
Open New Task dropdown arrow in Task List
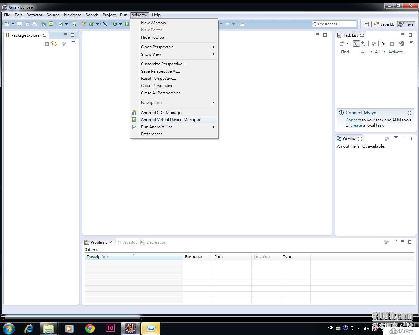347,44
